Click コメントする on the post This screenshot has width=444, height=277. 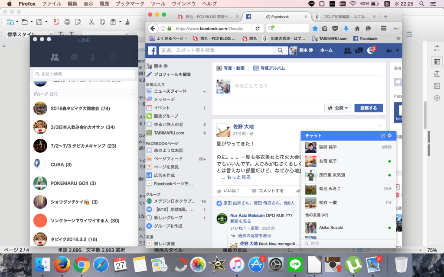tap(268, 191)
